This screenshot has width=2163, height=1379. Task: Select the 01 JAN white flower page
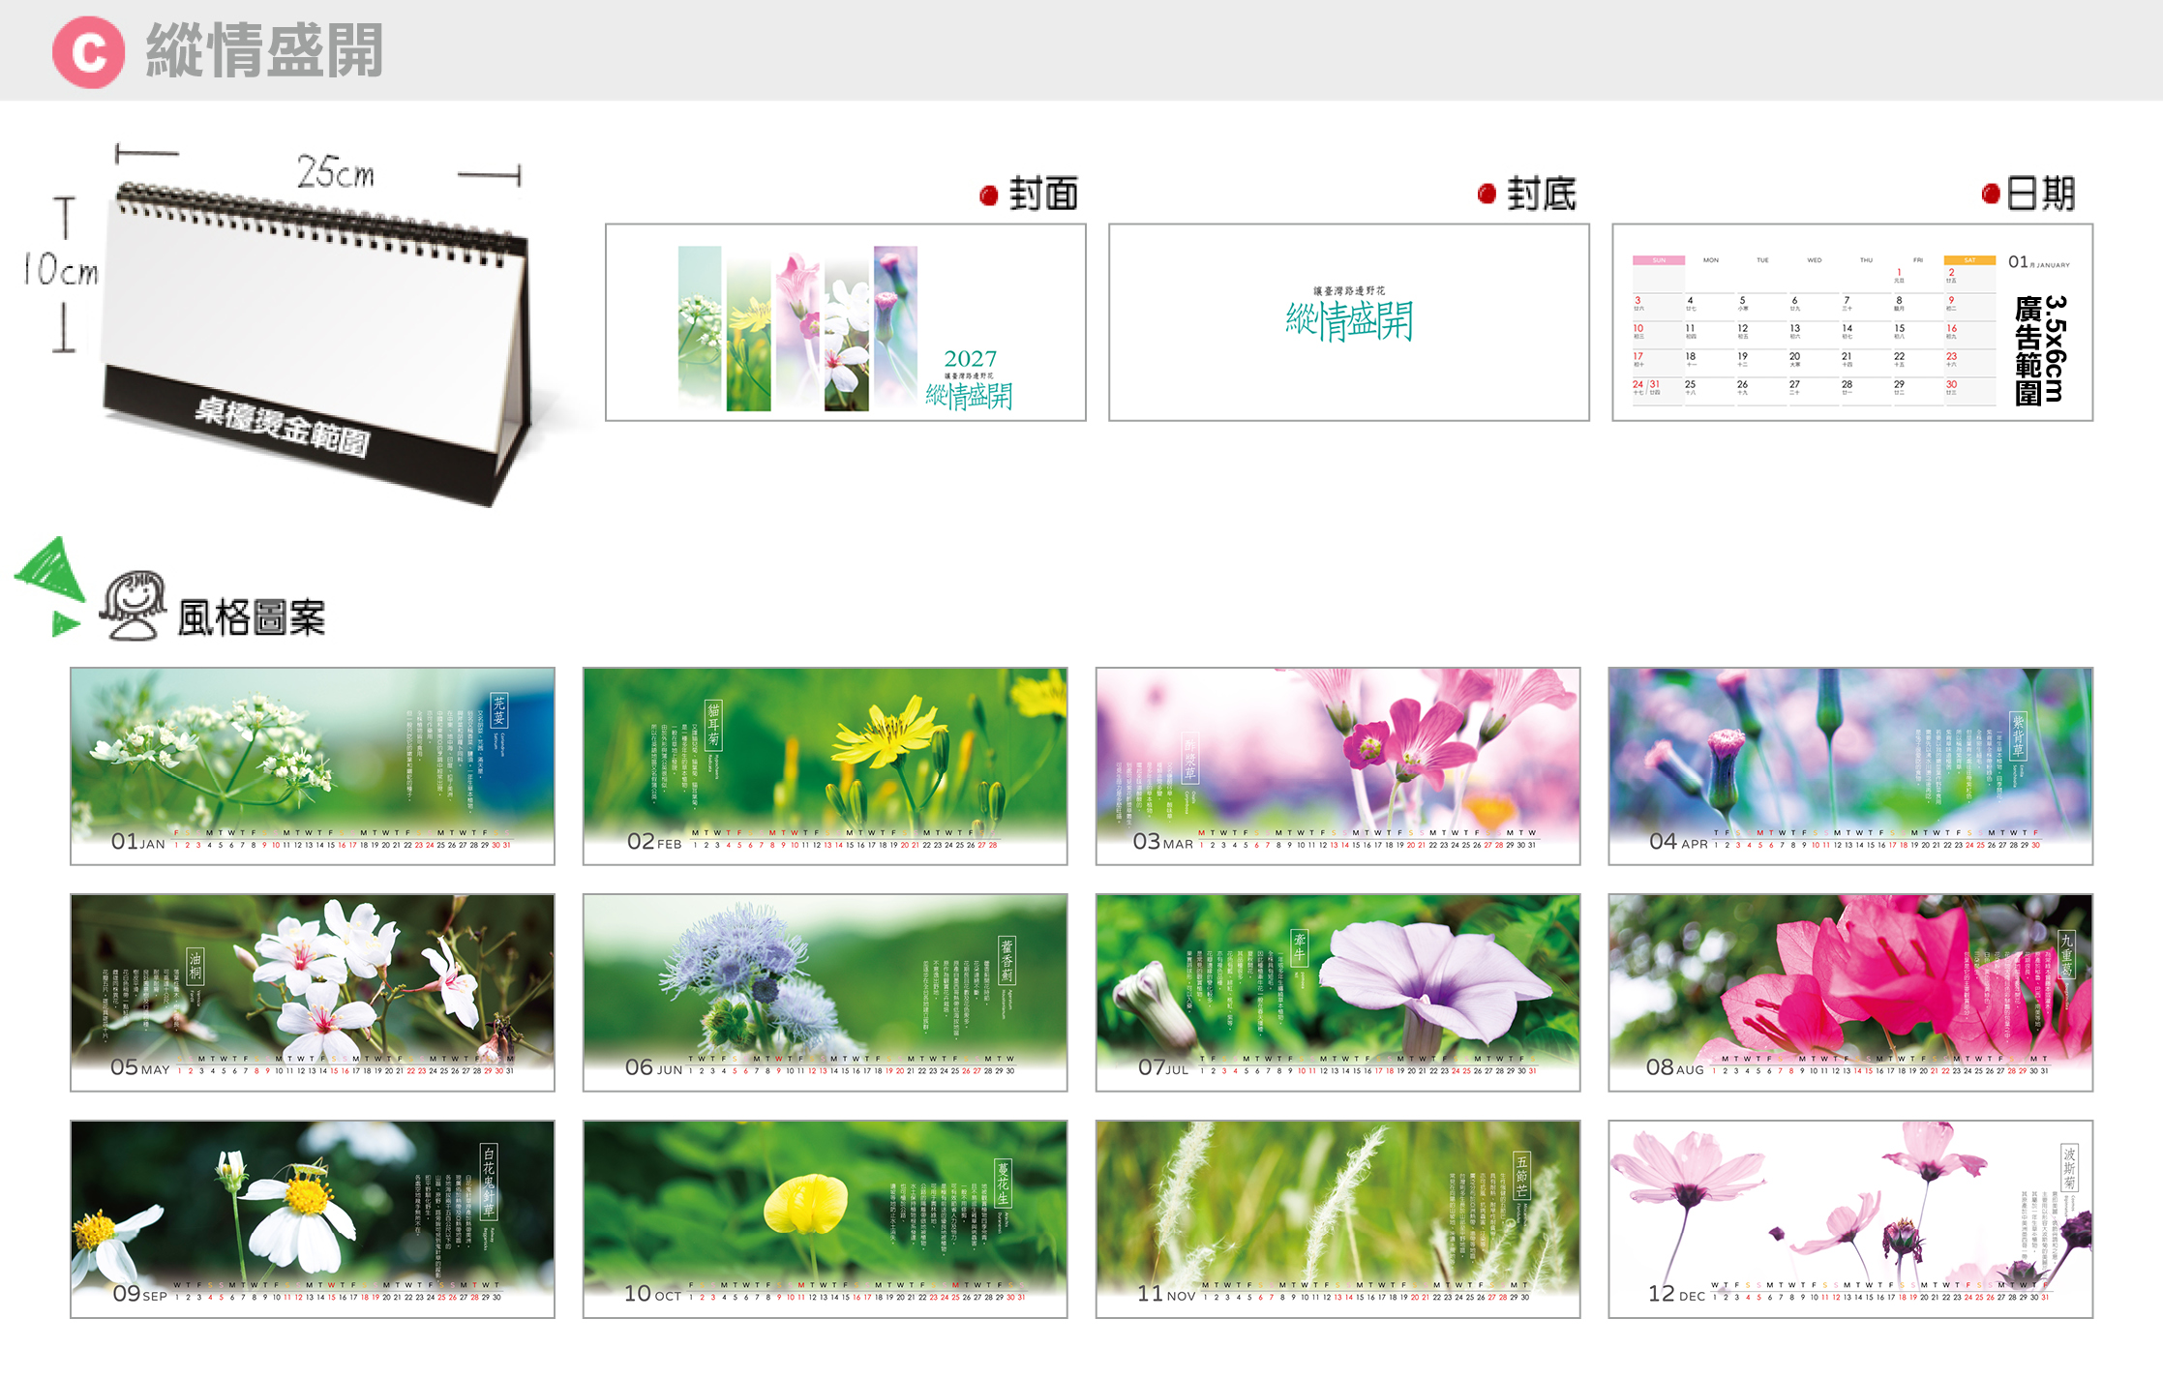tap(312, 765)
